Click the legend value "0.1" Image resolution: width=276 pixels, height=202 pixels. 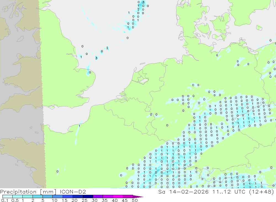[5, 200]
